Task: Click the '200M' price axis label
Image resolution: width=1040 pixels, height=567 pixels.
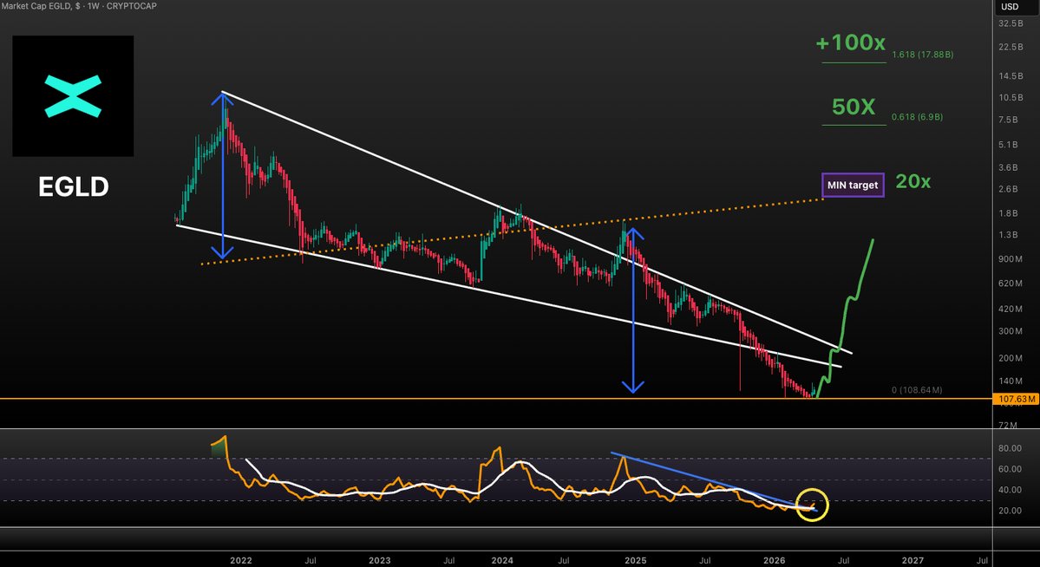Action: (x=1011, y=358)
